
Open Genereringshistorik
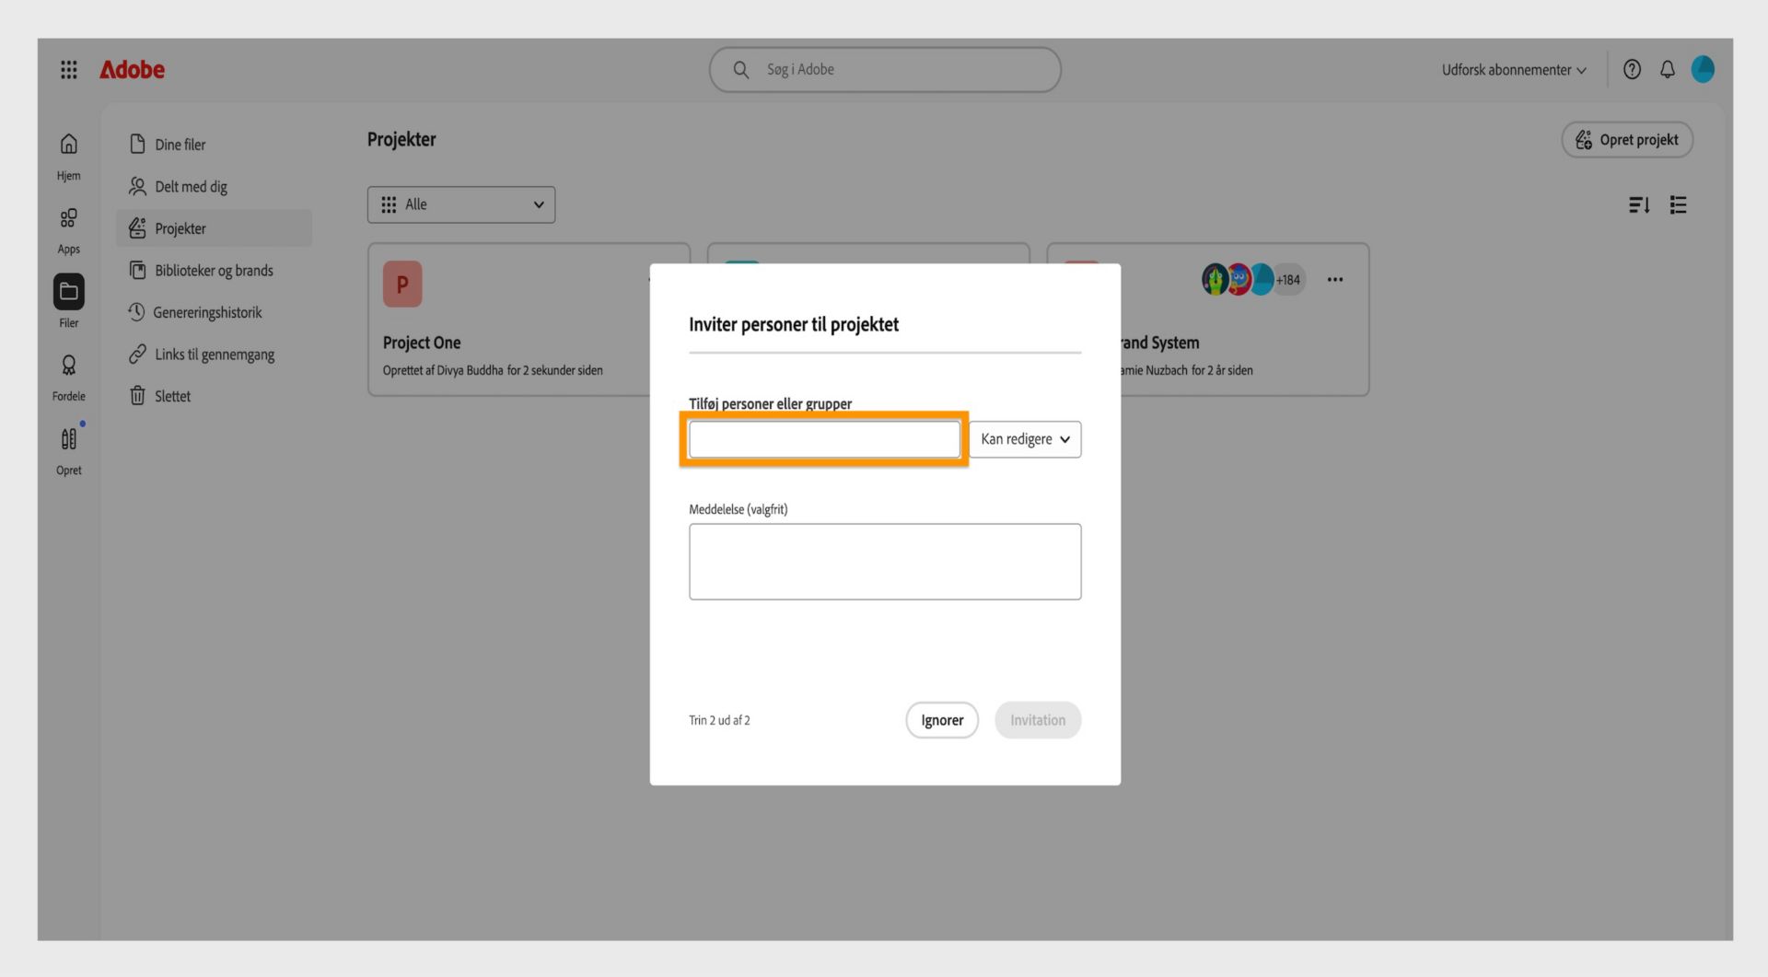[214, 312]
